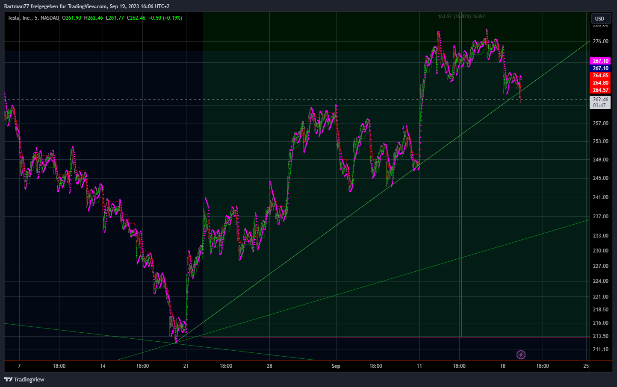The image size is (617, 387).
Task: Click the +0.50 (+0.19%) change value
Action: (x=165, y=18)
